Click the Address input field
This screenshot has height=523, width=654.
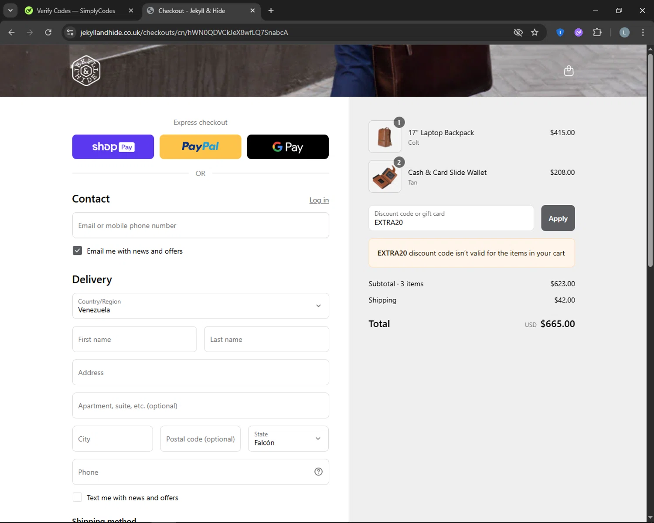(x=201, y=372)
